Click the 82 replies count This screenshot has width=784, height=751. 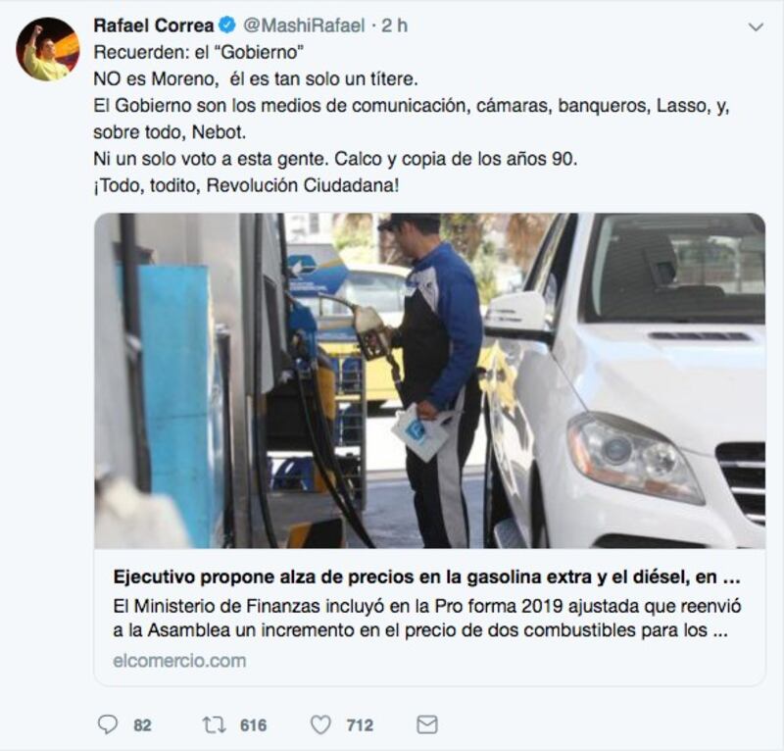coord(142,725)
